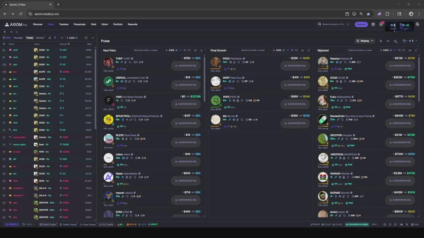
Task: Mute New Pairs column sound
Action: point(195,50)
